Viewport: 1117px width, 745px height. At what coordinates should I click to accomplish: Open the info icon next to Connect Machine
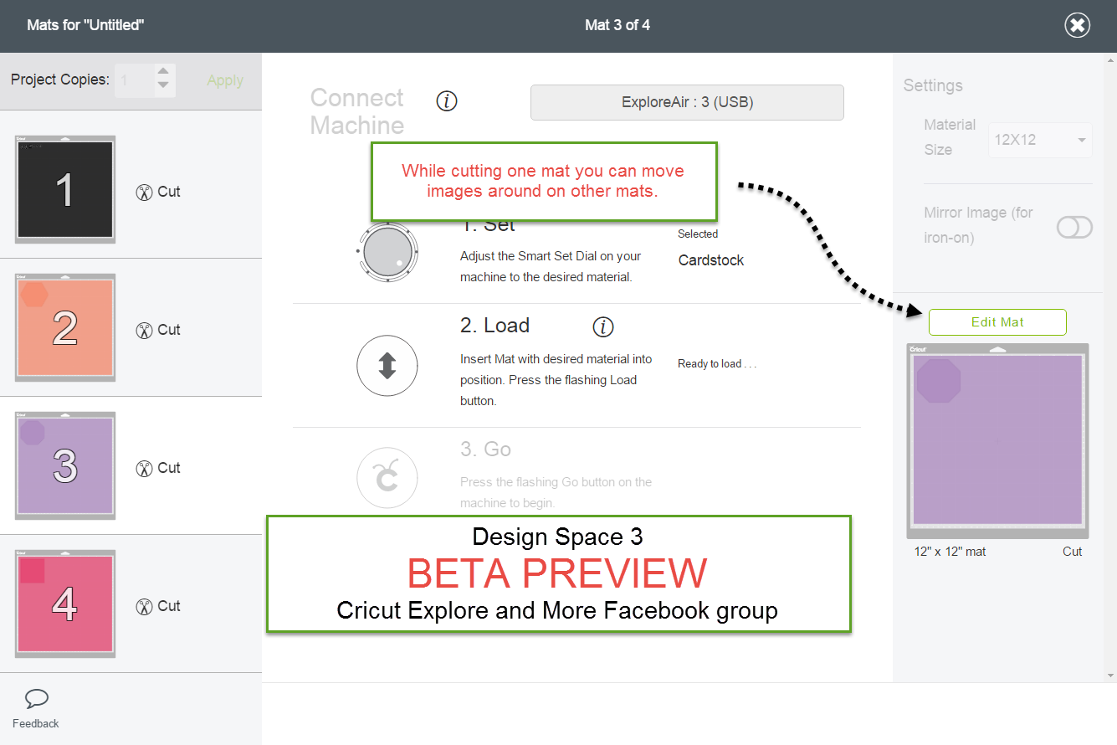[447, 100]
